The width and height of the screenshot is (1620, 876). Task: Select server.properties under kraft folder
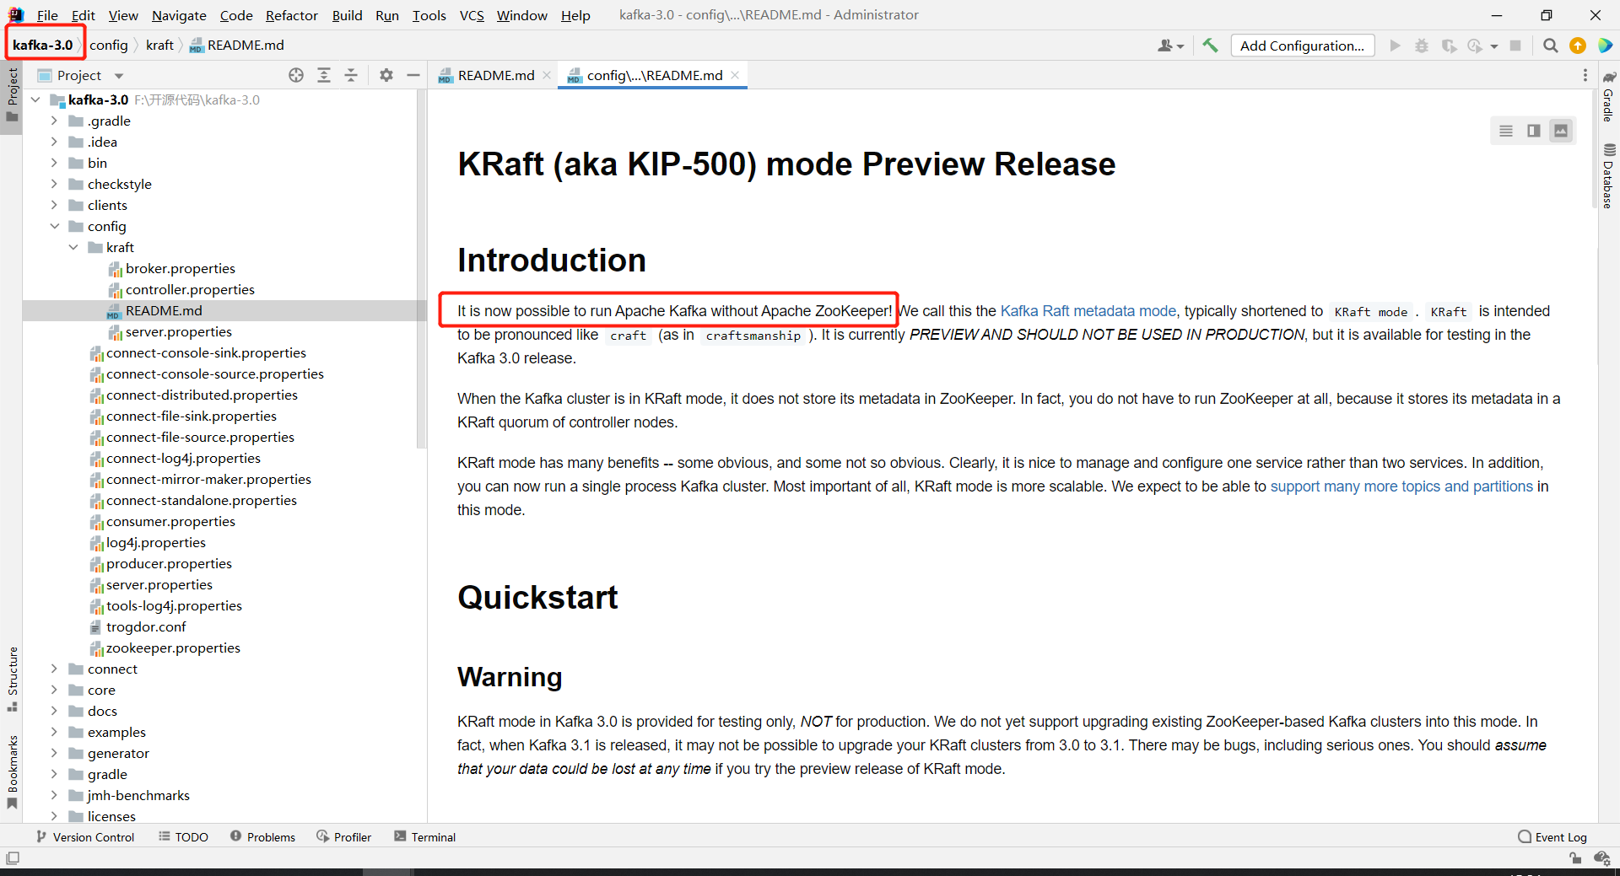pyautogui.click(x=179, y=331)
